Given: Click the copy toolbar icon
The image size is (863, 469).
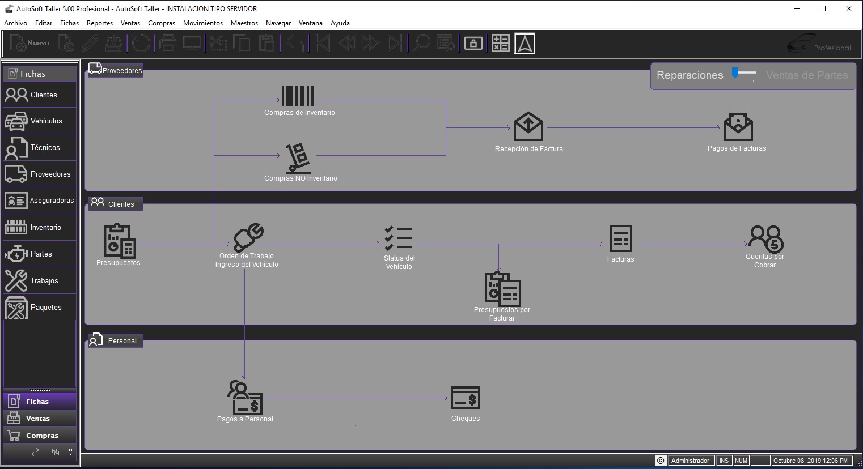Looking at the screenshot, I should (242, 43).
